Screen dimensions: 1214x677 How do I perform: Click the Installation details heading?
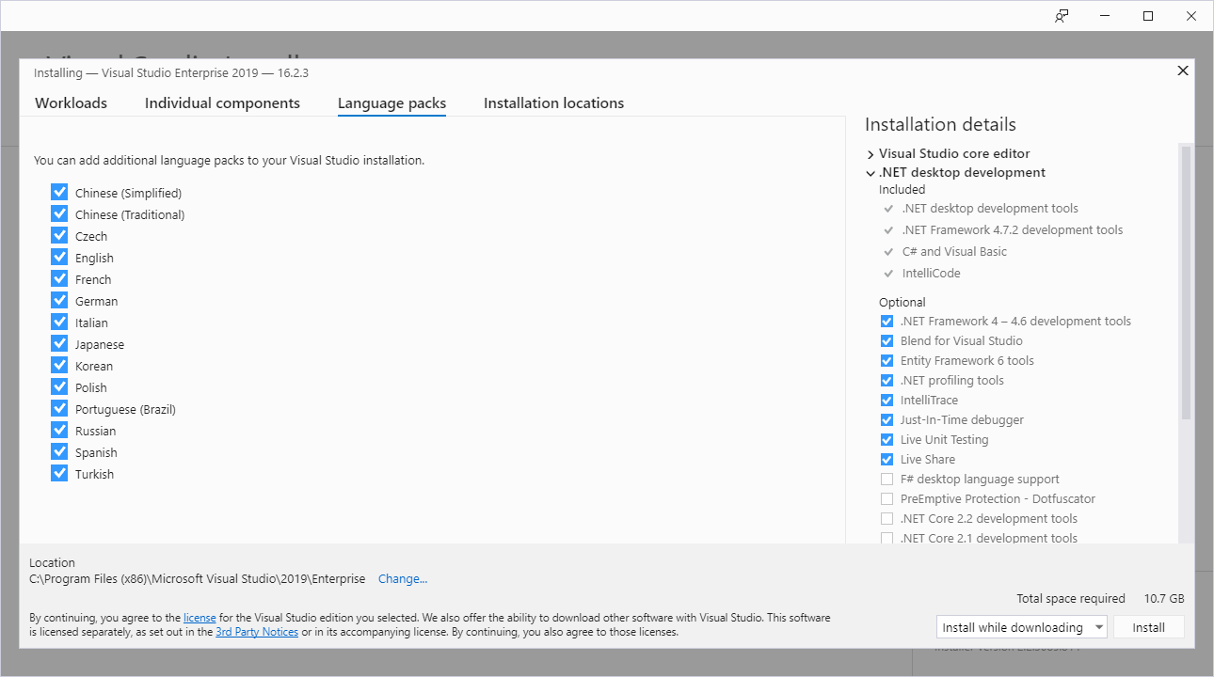pyautogui.click(x=940, y=125)
